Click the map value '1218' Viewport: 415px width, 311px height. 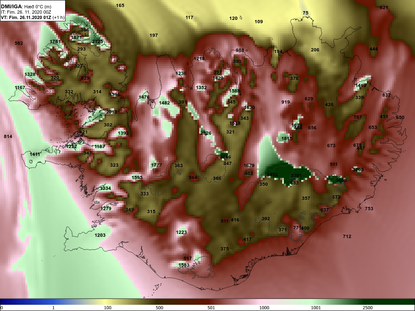pos(199,58)
